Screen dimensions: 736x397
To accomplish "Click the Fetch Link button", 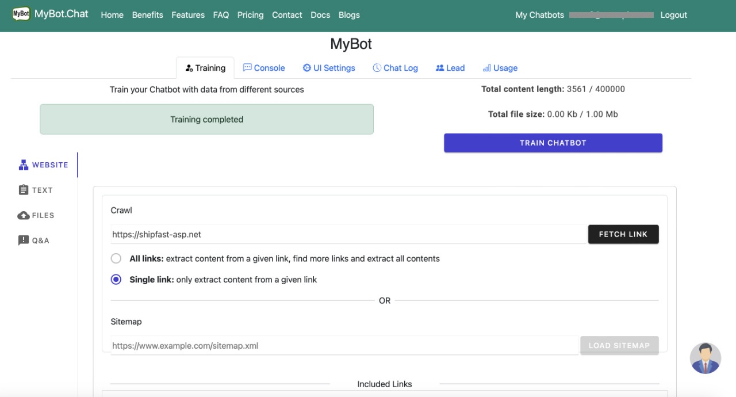I will pyautogui.click(x=623, y=234).
